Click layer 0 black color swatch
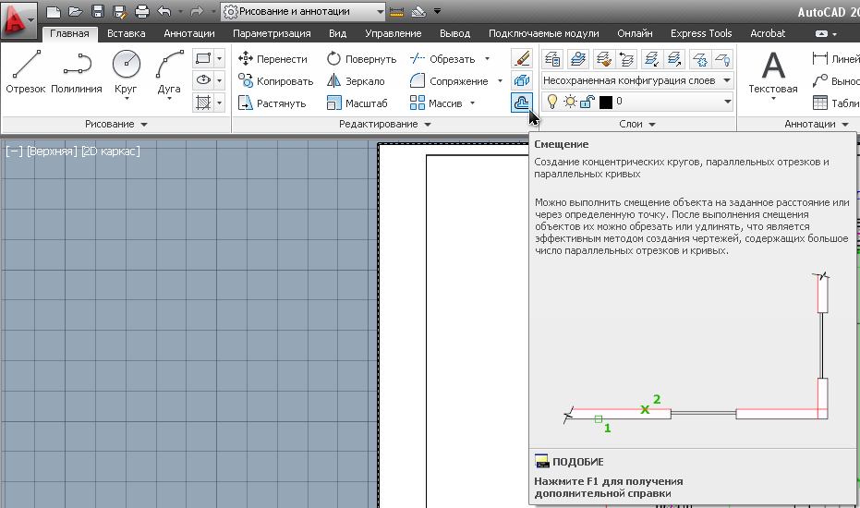Viewport: 860px width, 508px height. tap(606, 102)
